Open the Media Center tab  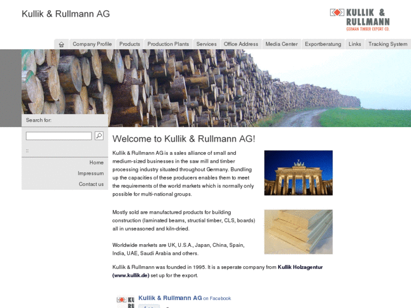pos(282,44)
